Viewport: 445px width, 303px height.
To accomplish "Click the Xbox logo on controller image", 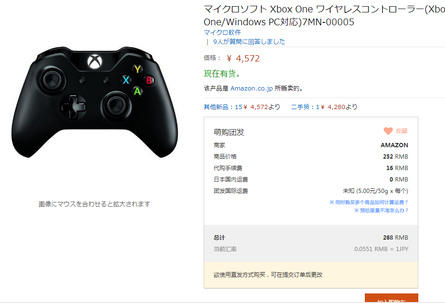I will pos(95,61).
